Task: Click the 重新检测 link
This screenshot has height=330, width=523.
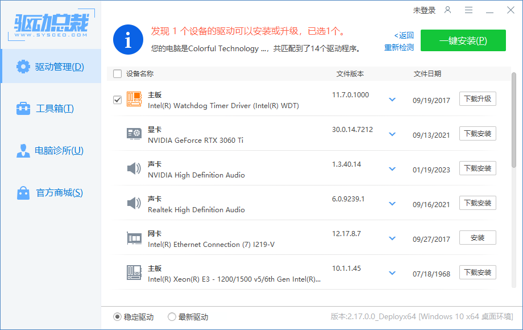Action: click(x=399, y=48)
